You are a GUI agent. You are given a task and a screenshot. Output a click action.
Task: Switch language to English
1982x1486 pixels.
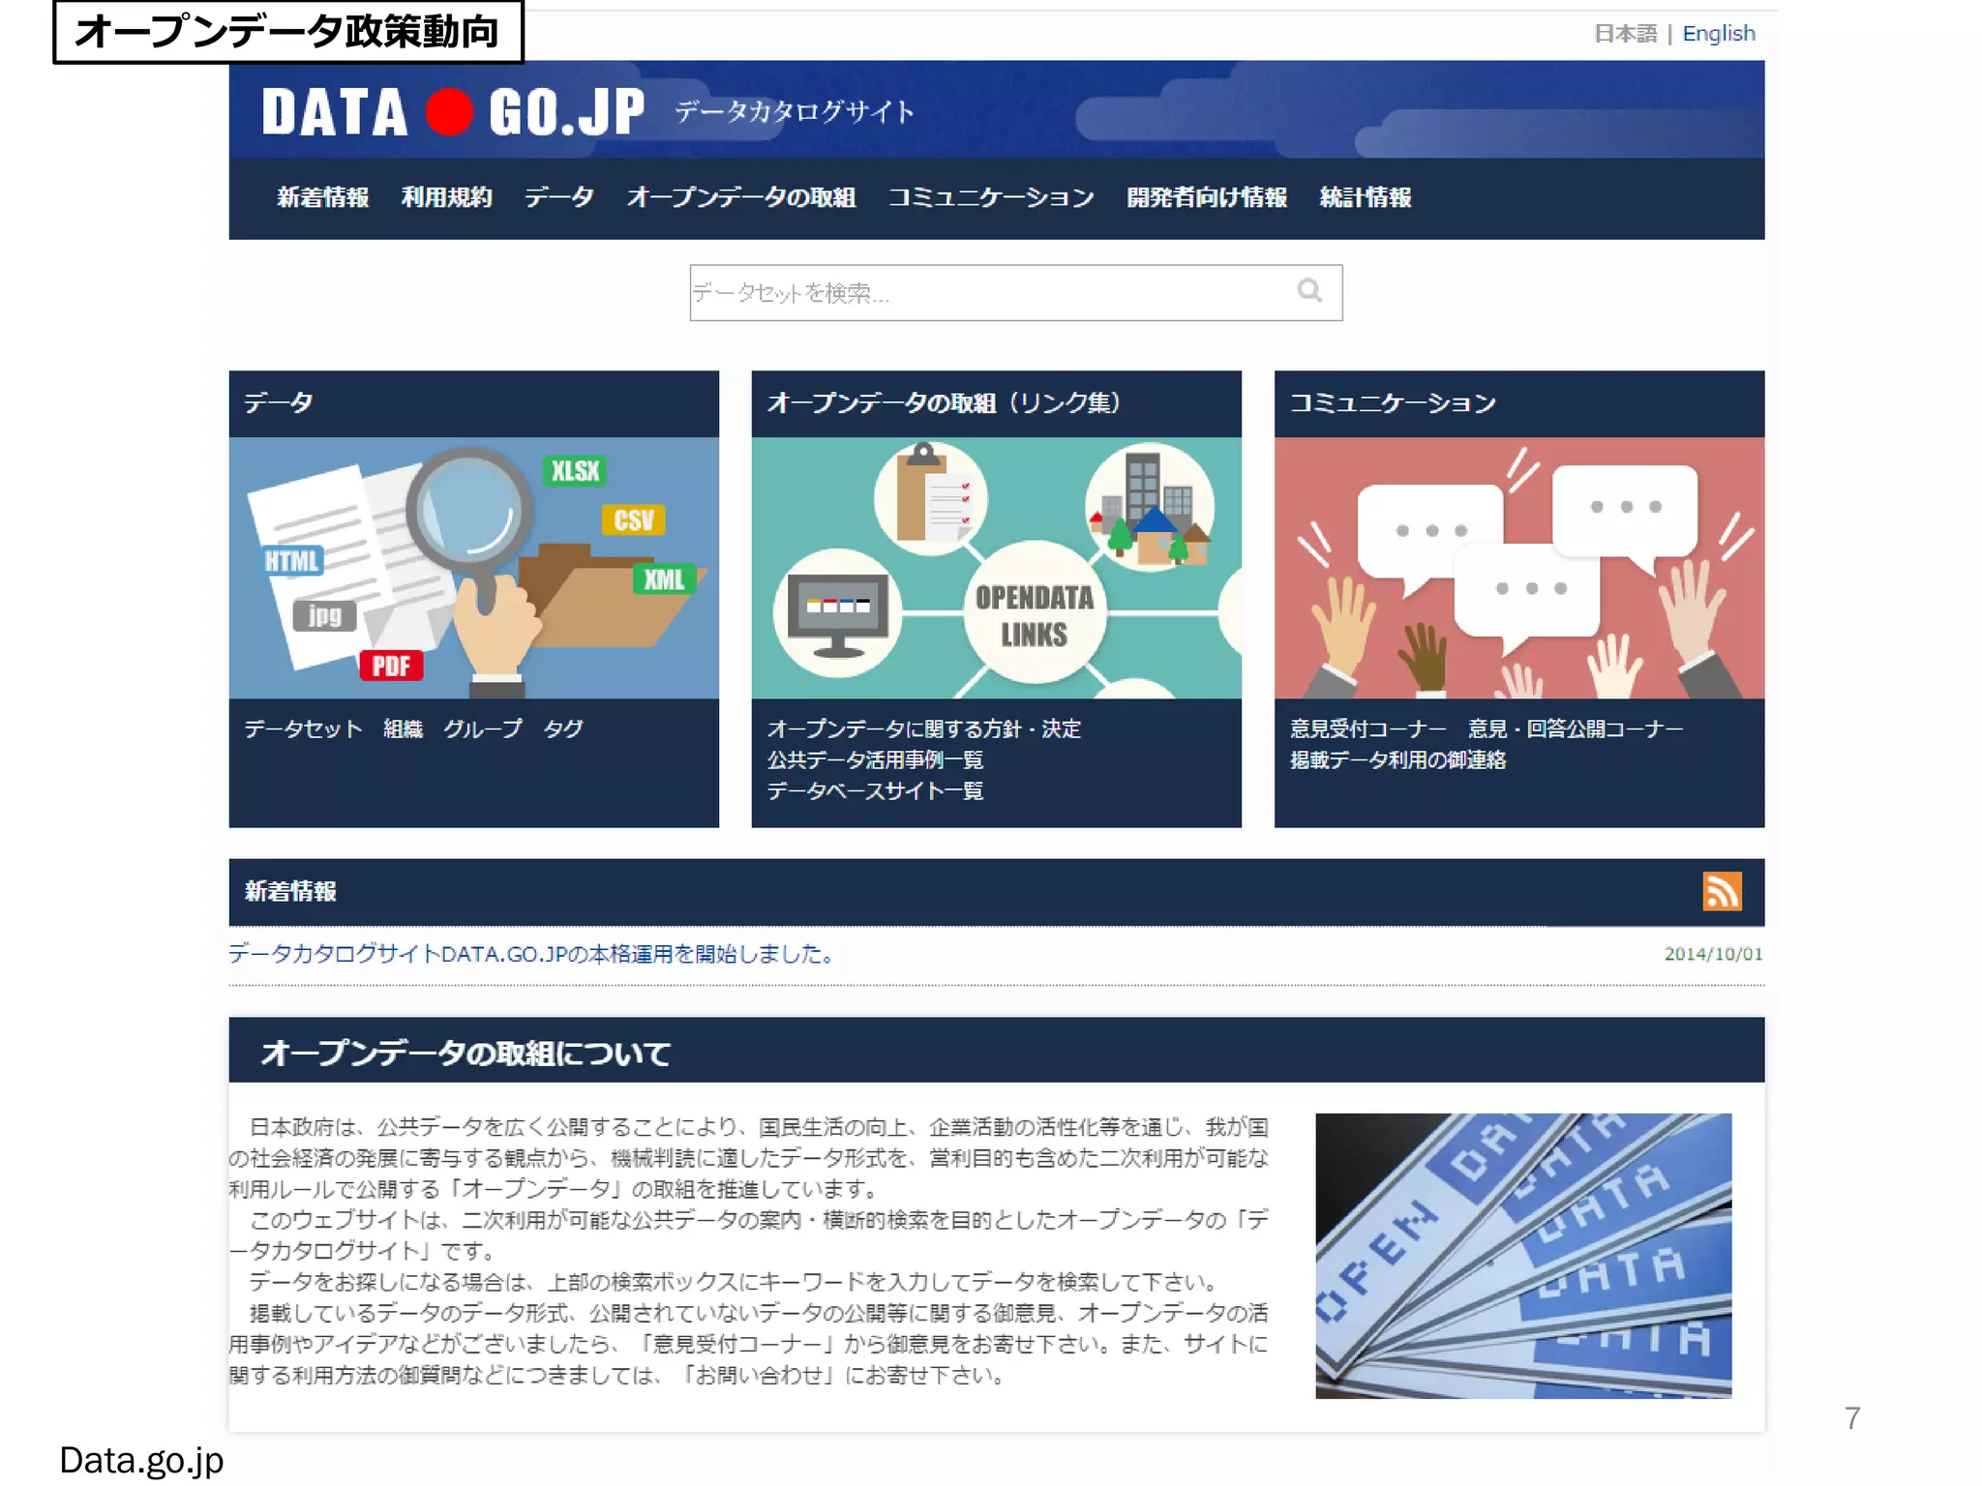click(x=1718, y=34)
